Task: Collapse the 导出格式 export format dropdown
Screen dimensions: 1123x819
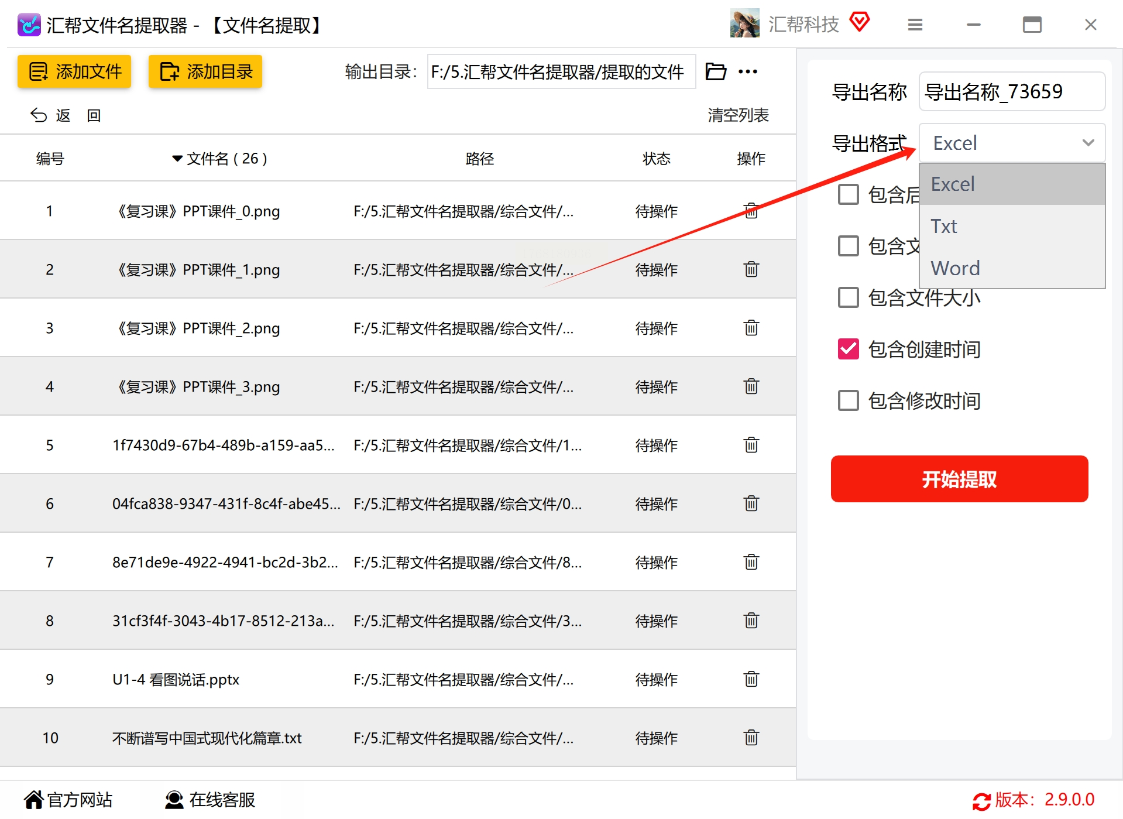Action: (x=1012, y=143)
